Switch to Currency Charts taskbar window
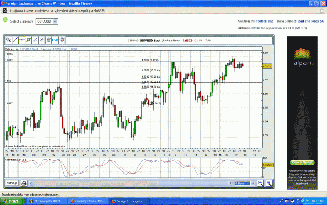327x205 pixels. click(88, 201)
